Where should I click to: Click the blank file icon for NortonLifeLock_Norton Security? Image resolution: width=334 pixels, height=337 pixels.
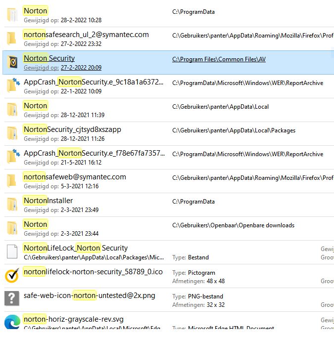[12, 252]
